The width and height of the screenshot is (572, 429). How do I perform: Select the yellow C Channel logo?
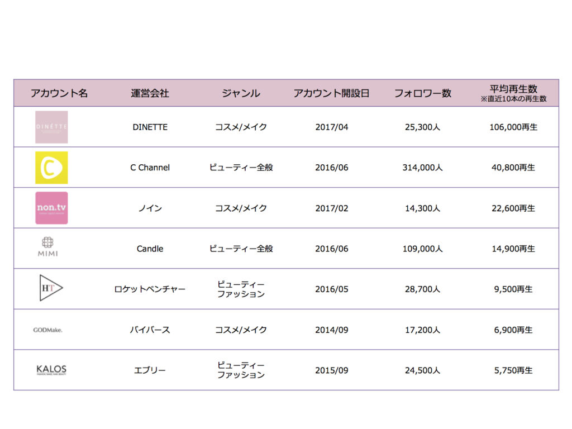tap(51, 168)
